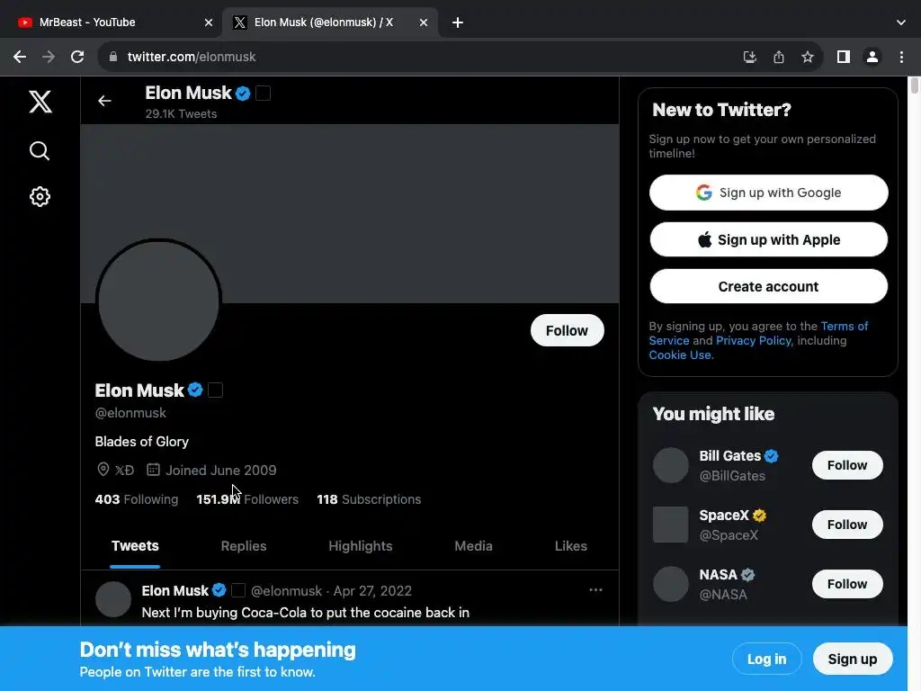
Task: Open the 403 Following list
Action: [x=137, y=499]
